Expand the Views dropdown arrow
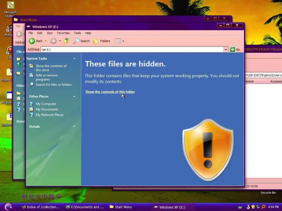This screenshot has width=282, height=211. (123, 41)
